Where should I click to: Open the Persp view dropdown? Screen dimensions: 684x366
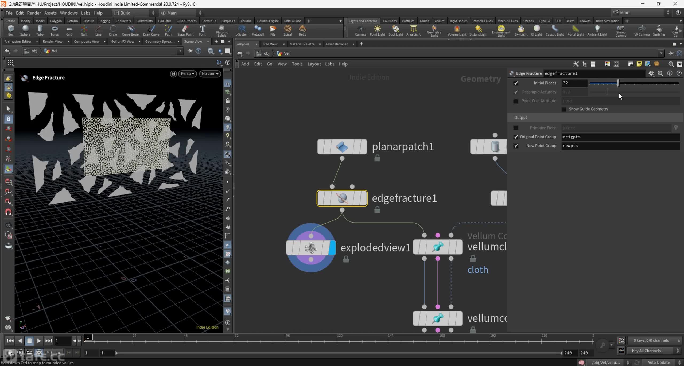tap(187, 73)
